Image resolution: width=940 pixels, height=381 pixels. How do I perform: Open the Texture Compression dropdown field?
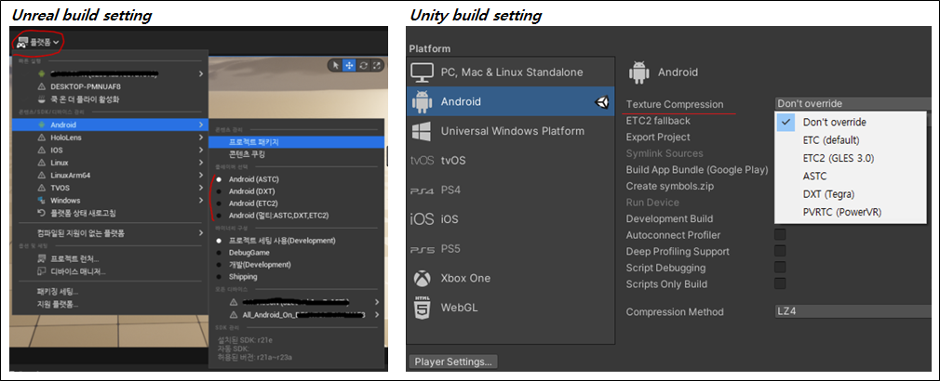tap(853, 104)
